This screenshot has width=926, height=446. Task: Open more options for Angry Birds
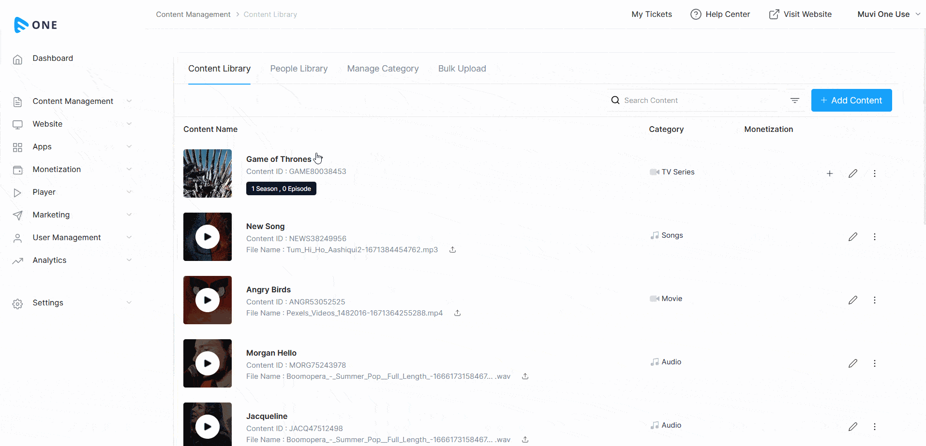pos(875,300)
